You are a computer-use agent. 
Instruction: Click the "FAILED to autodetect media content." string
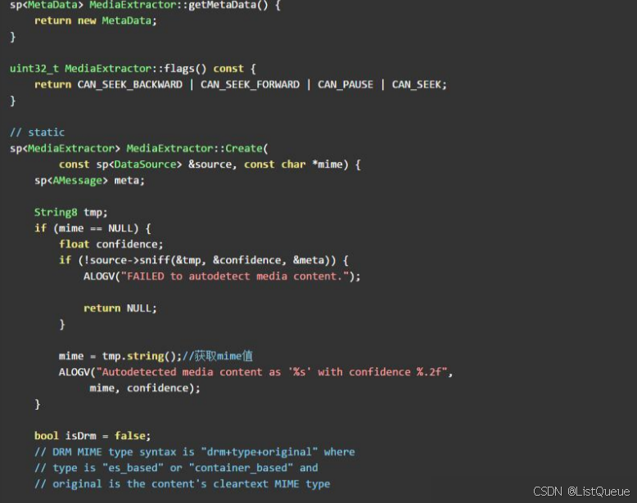tap(235, 276)
